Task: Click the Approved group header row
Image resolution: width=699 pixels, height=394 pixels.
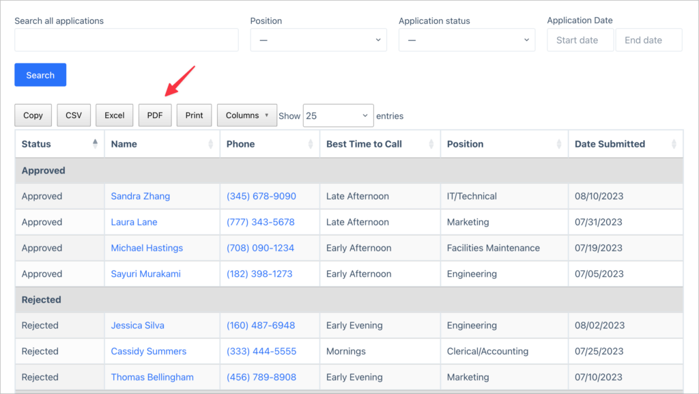Action: pyautogui.click(x=349, y=170)
